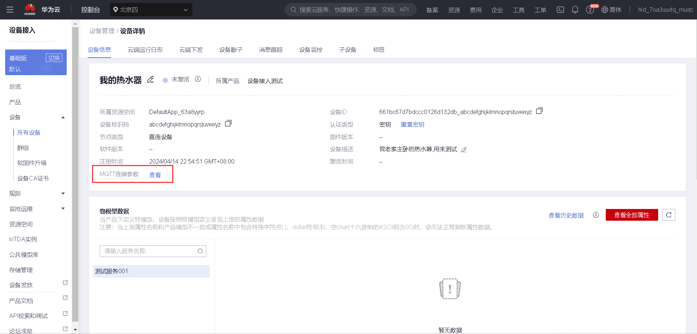
Task: Open 设备发放 external link icon
Action: pos(65,283)
